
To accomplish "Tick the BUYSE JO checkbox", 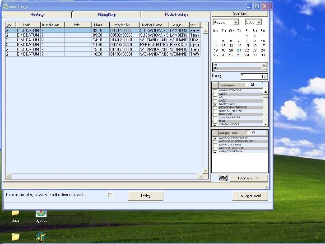I will 215,114.
